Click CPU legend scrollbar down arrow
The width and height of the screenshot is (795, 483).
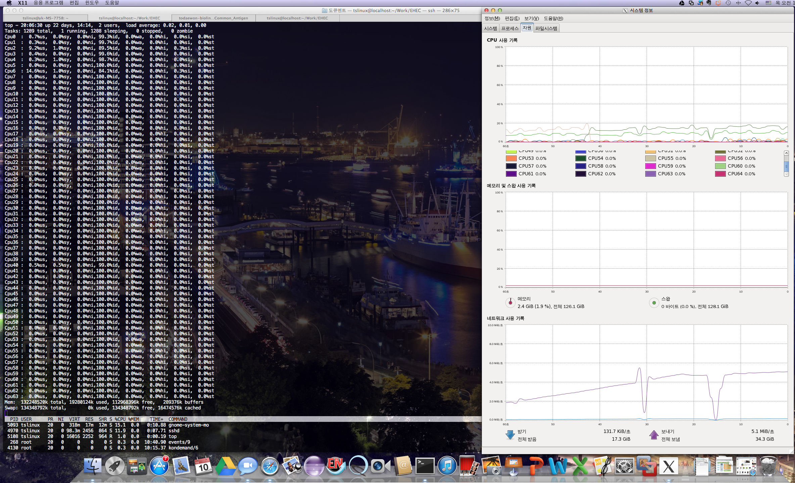pyautogui.click(x=786, y=174)
